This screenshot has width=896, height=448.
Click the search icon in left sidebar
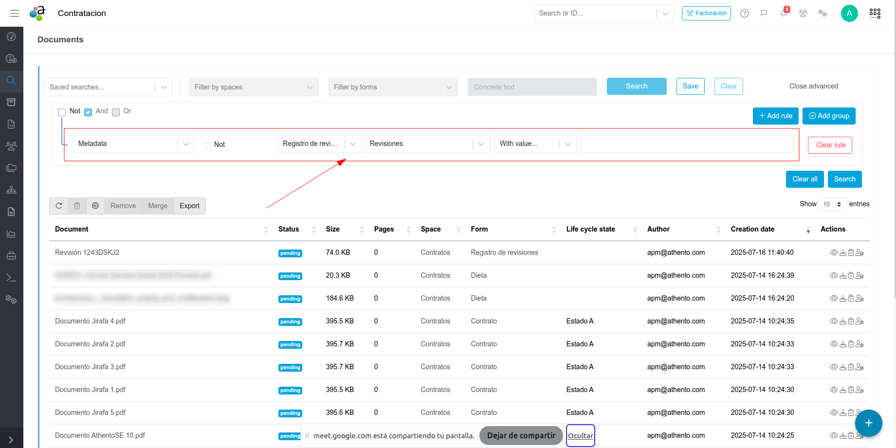pyautogui.click(x=11, y=80)
